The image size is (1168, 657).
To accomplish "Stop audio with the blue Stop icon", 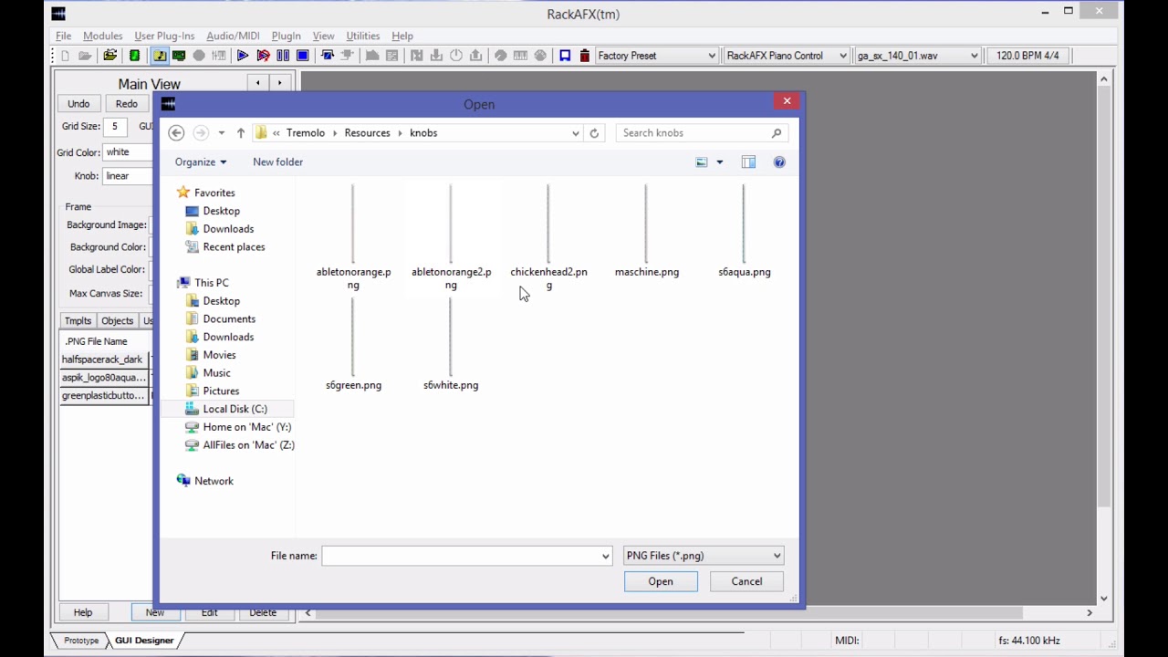I will coord(303,56).
